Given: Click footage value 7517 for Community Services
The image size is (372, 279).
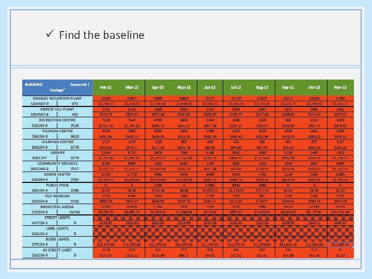Looking at the screenshot, I should pyautogui.click(x=75, y=169).
